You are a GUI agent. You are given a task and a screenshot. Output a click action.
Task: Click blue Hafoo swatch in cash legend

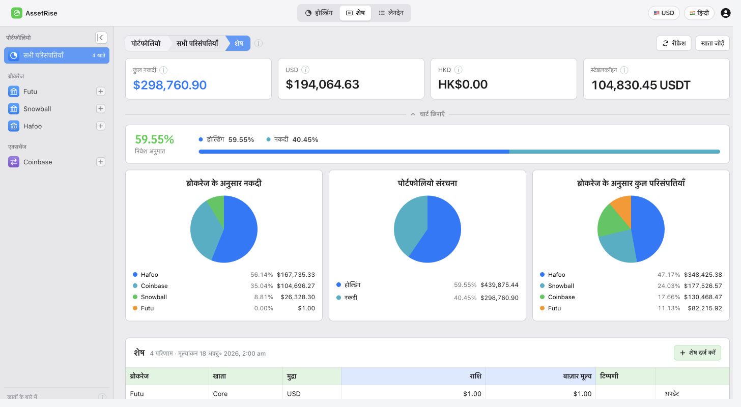tap(135, 275)
